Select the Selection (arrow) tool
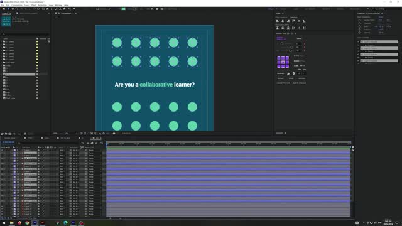402x226 pixels. (x=8, y=9)
